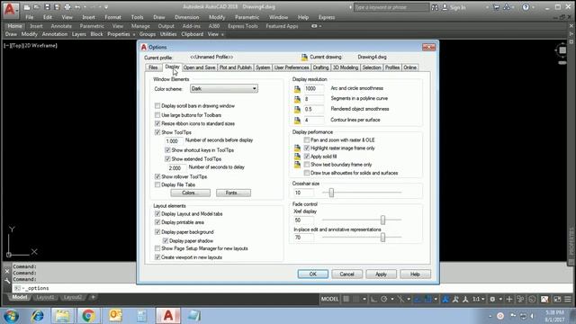Close the command line with X icon
Viewport: 576px width, 324px height.
[x=7, y=271]
